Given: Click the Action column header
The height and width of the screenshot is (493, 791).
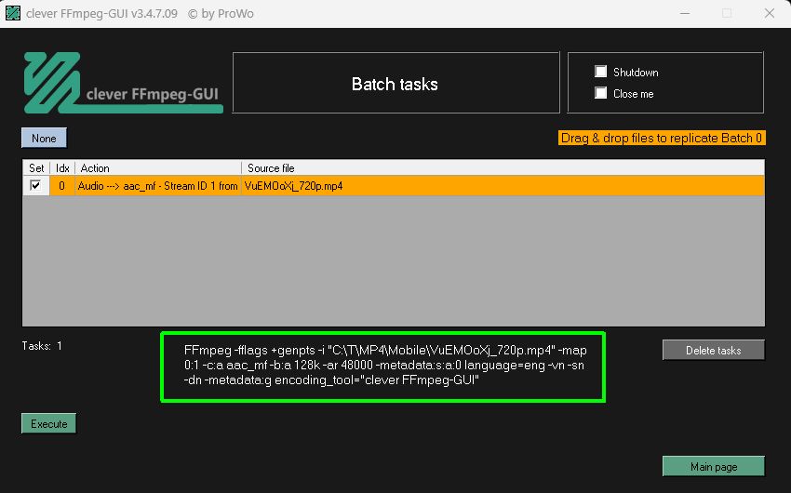Looking at the screenshot, I should (158, 167).
